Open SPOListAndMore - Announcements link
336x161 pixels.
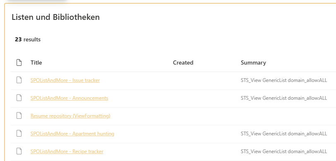(x=69, y=98)
